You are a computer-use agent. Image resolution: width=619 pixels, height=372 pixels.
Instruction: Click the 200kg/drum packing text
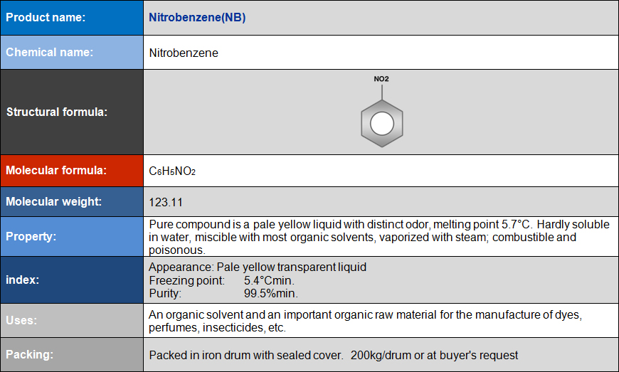click(381, 355)
